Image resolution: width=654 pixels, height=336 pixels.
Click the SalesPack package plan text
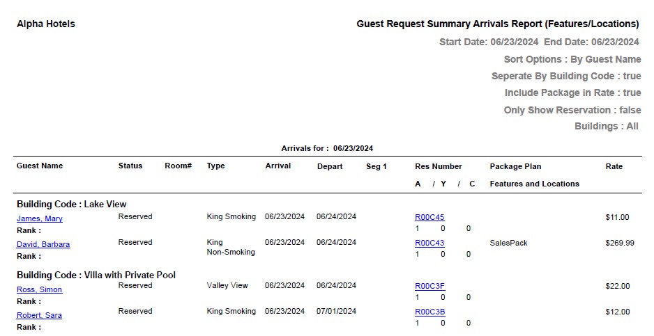point(509,243)
